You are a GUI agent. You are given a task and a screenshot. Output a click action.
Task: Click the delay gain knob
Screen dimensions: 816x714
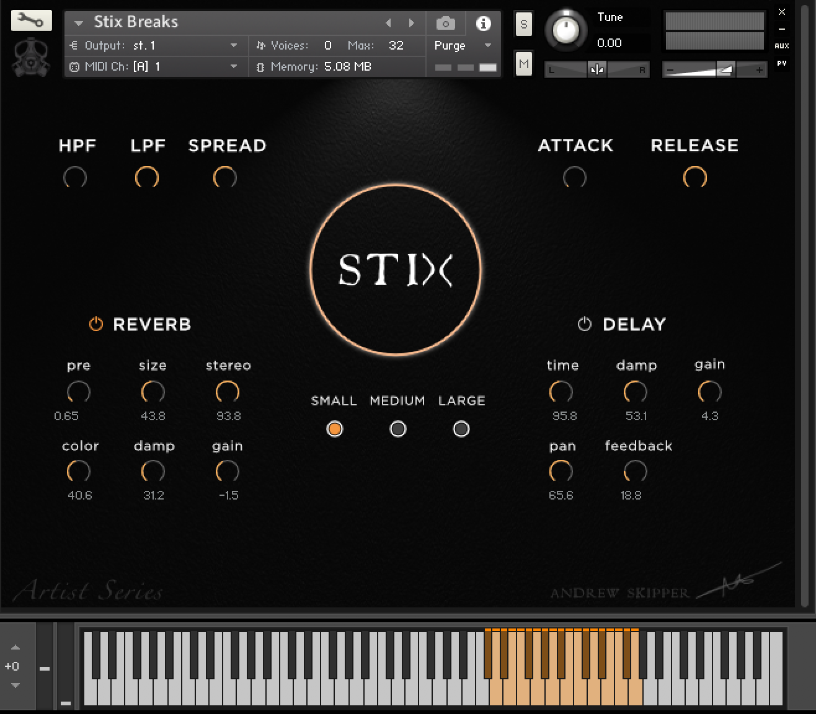tap(710, 392)
